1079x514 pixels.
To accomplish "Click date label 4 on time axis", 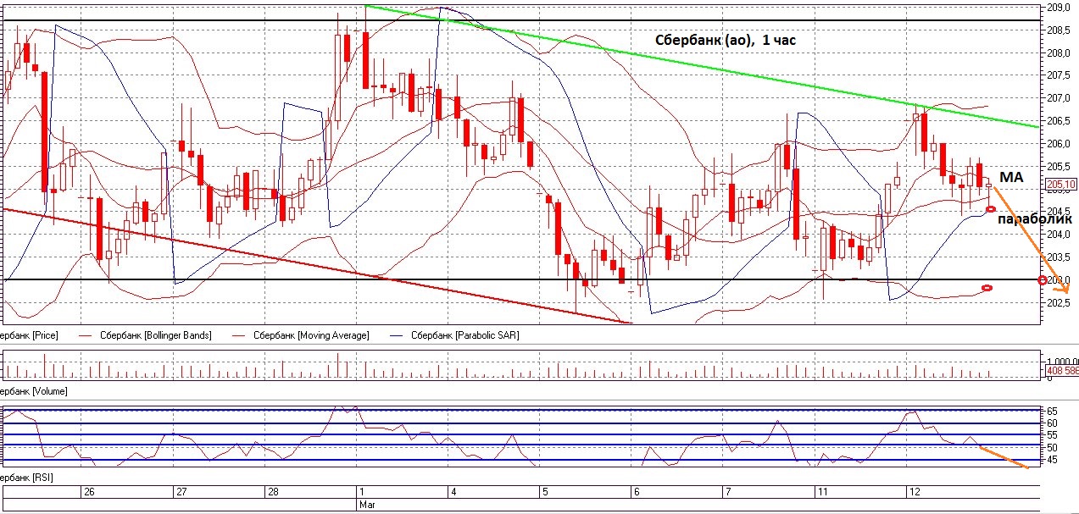I will point(453,492).
